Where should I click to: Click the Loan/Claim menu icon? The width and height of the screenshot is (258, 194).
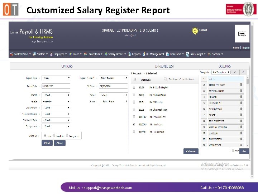pos(85,54)
